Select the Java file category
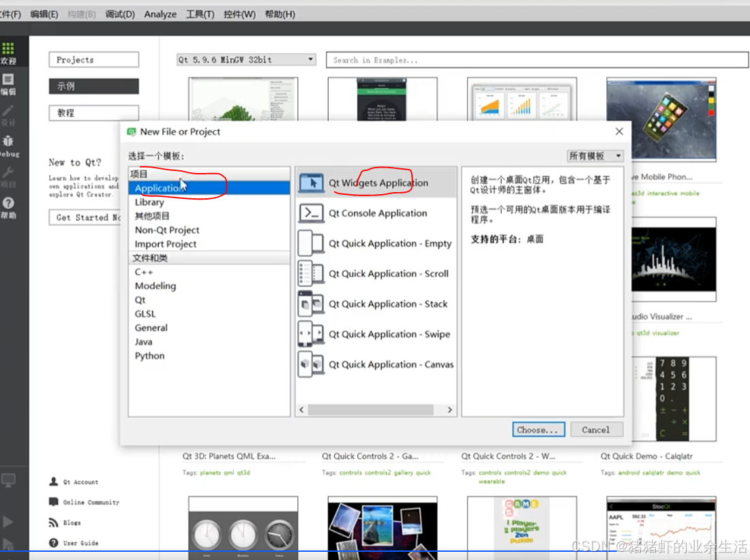The image size is (750, 560). (209, 341)
